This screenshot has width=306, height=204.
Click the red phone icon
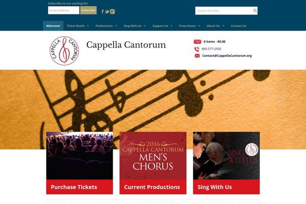pyautogui.click(x=197, y=49)
